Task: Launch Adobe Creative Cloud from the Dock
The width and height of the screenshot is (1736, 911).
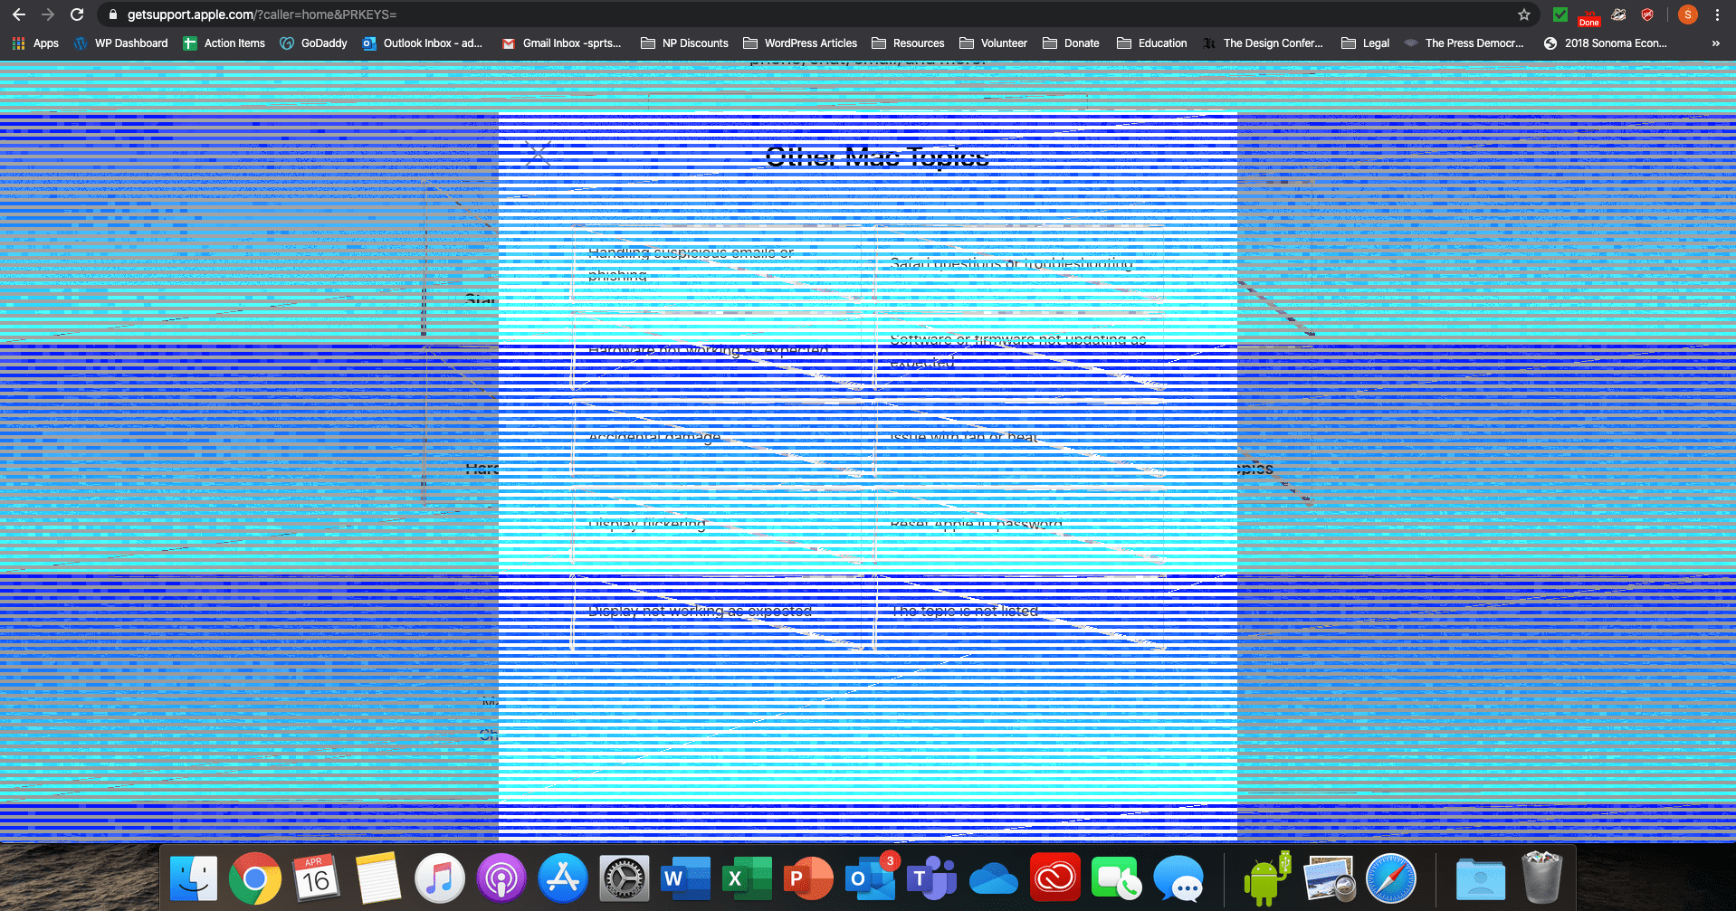Action: coord(1054,878)
